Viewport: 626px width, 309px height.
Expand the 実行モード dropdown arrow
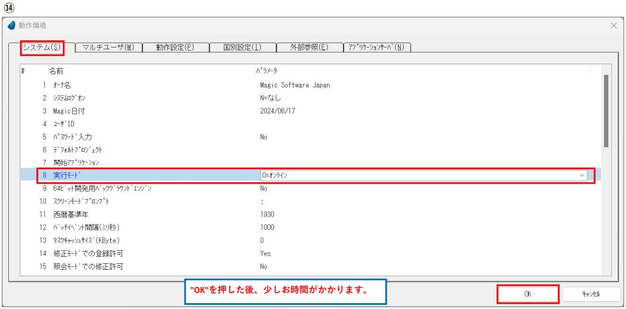(x=581, y=175)
